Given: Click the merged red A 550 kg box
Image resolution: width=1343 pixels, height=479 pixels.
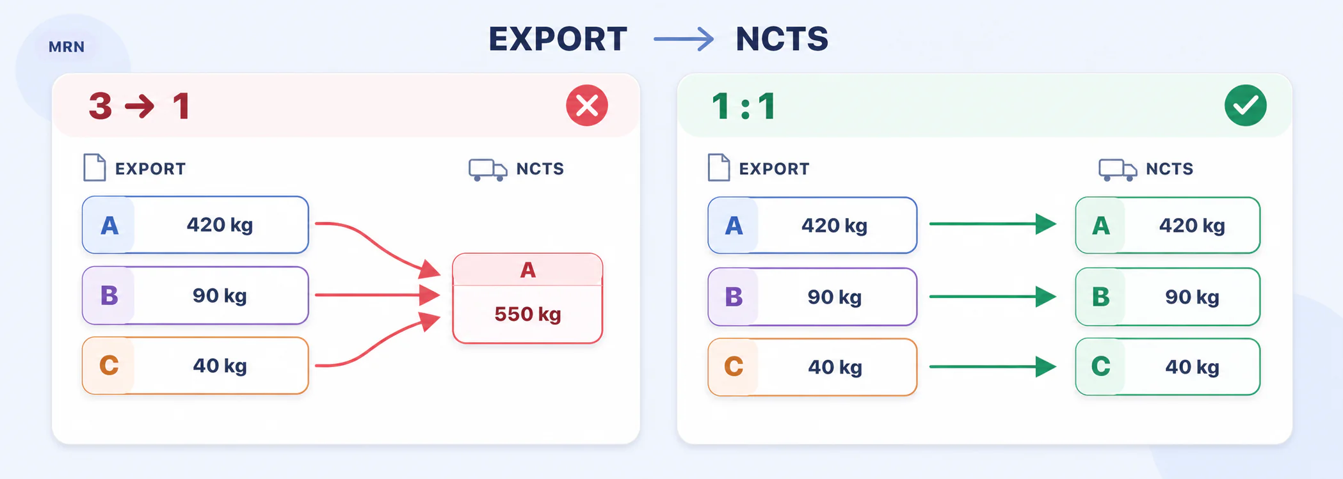Looking at the screenshot, I should 527,299.
